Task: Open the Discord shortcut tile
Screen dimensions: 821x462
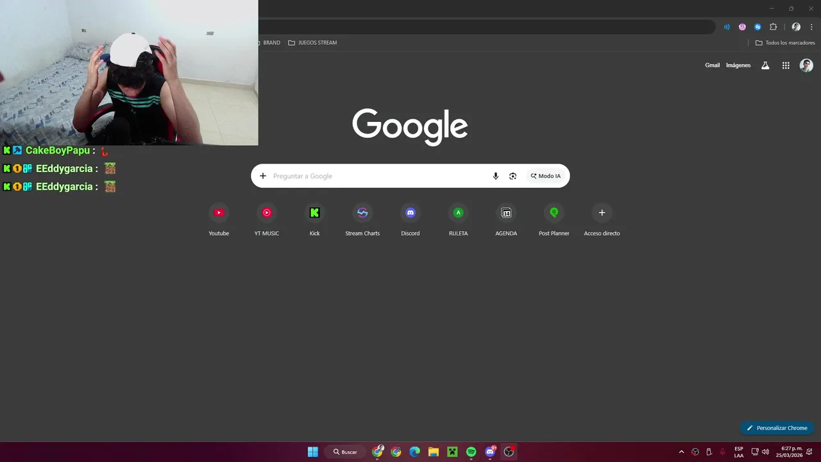Action: point(410,220)
